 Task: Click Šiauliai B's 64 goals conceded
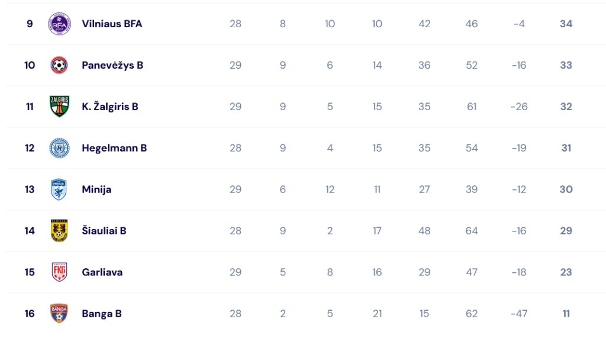[x=472, y=230]
